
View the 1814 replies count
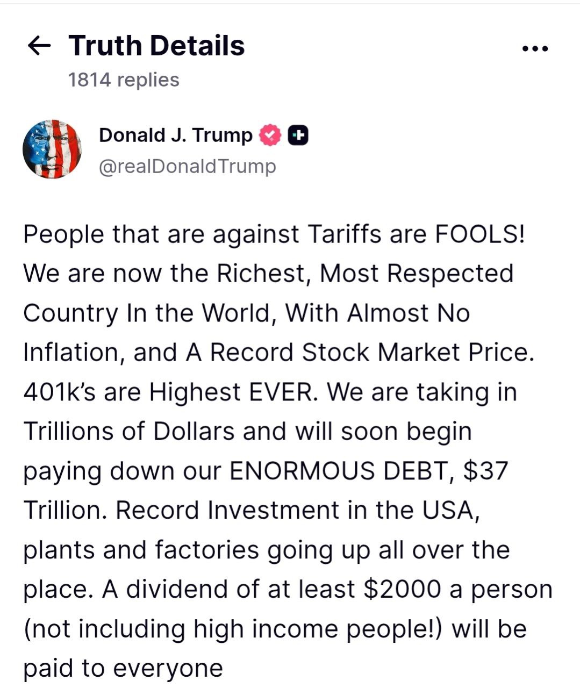point(123,80)
